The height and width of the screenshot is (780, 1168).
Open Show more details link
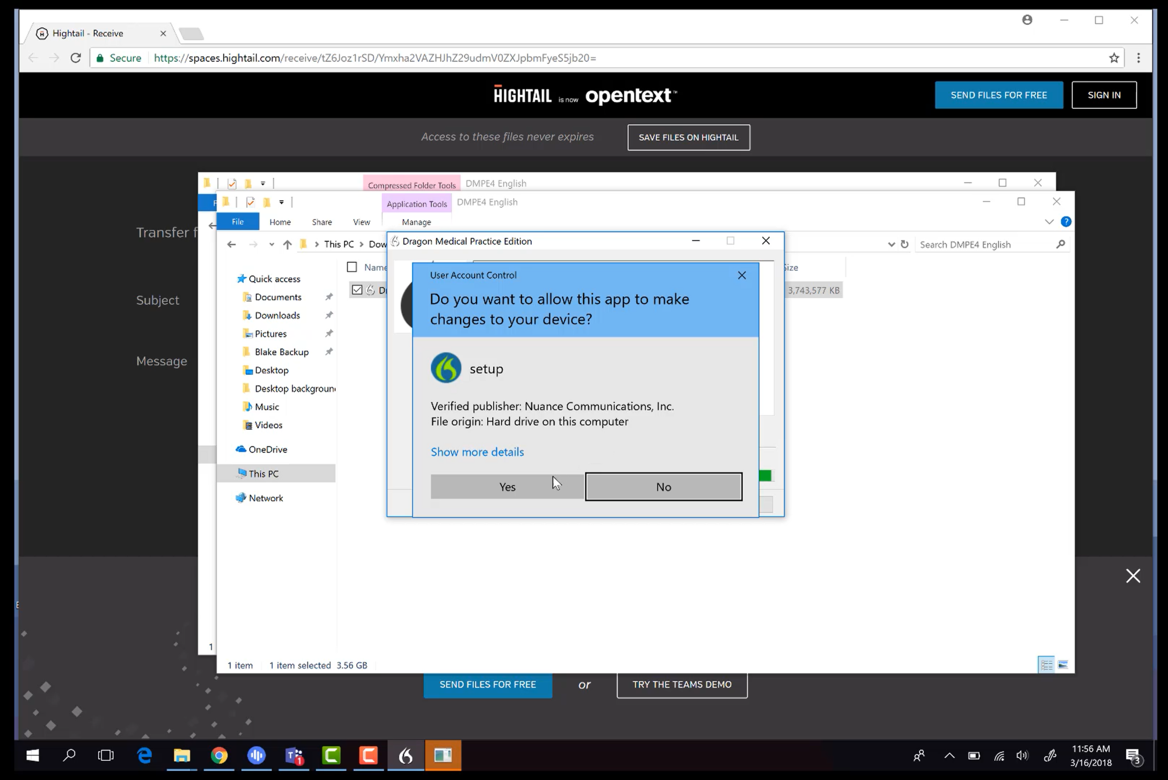point(477,452)
